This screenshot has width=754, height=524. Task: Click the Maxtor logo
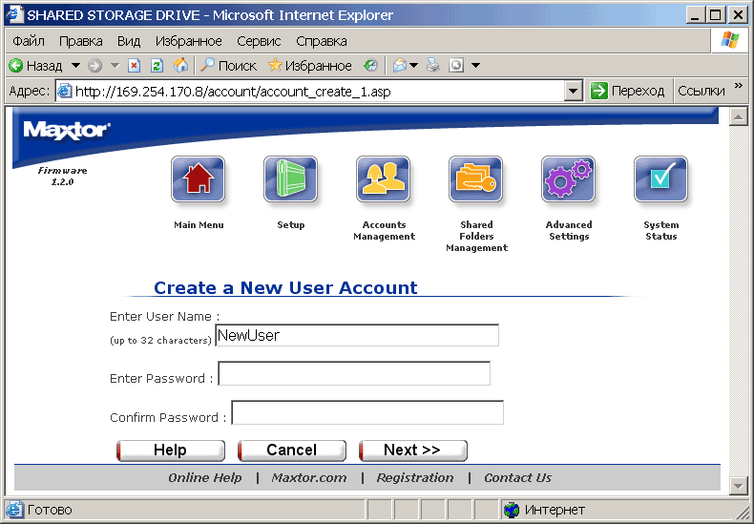click(67, 130)
